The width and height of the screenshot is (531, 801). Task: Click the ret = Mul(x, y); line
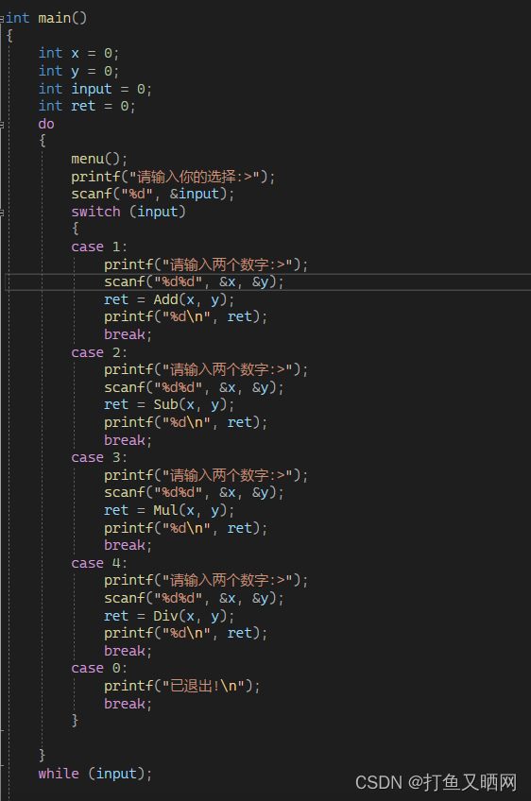pos(169,510)
